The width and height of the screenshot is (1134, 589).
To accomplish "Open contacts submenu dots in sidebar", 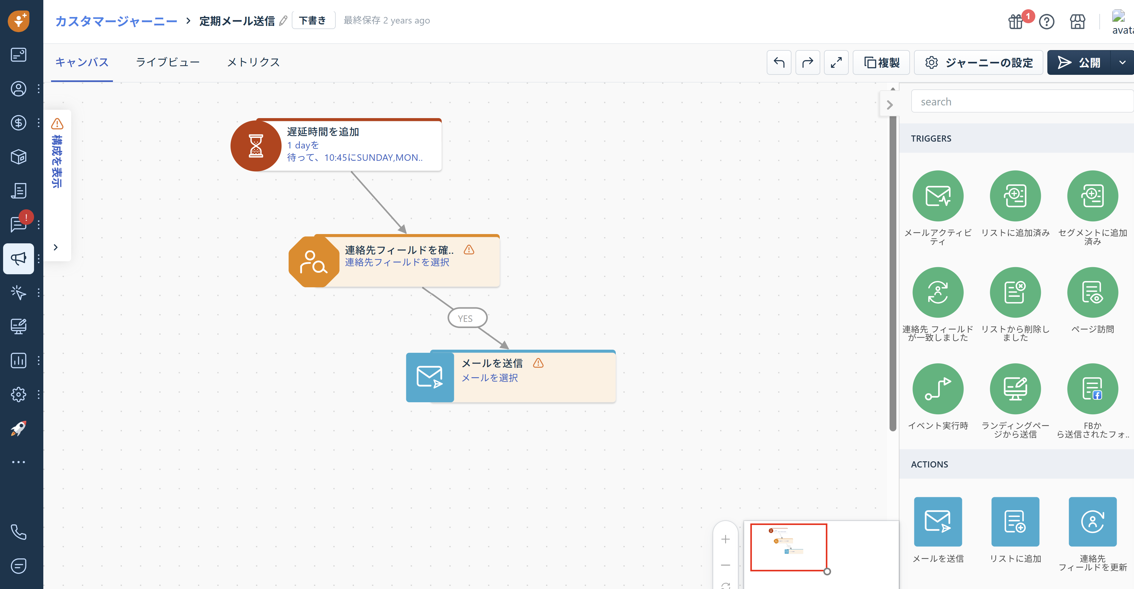I will tap(39, 89).
